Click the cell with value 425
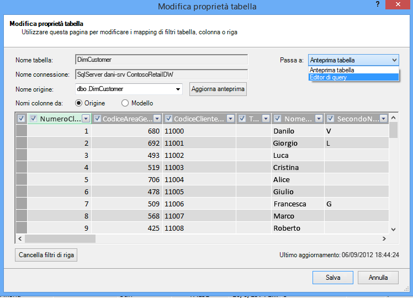The height and width of the screenshot is (298, 413). point(127,228)
